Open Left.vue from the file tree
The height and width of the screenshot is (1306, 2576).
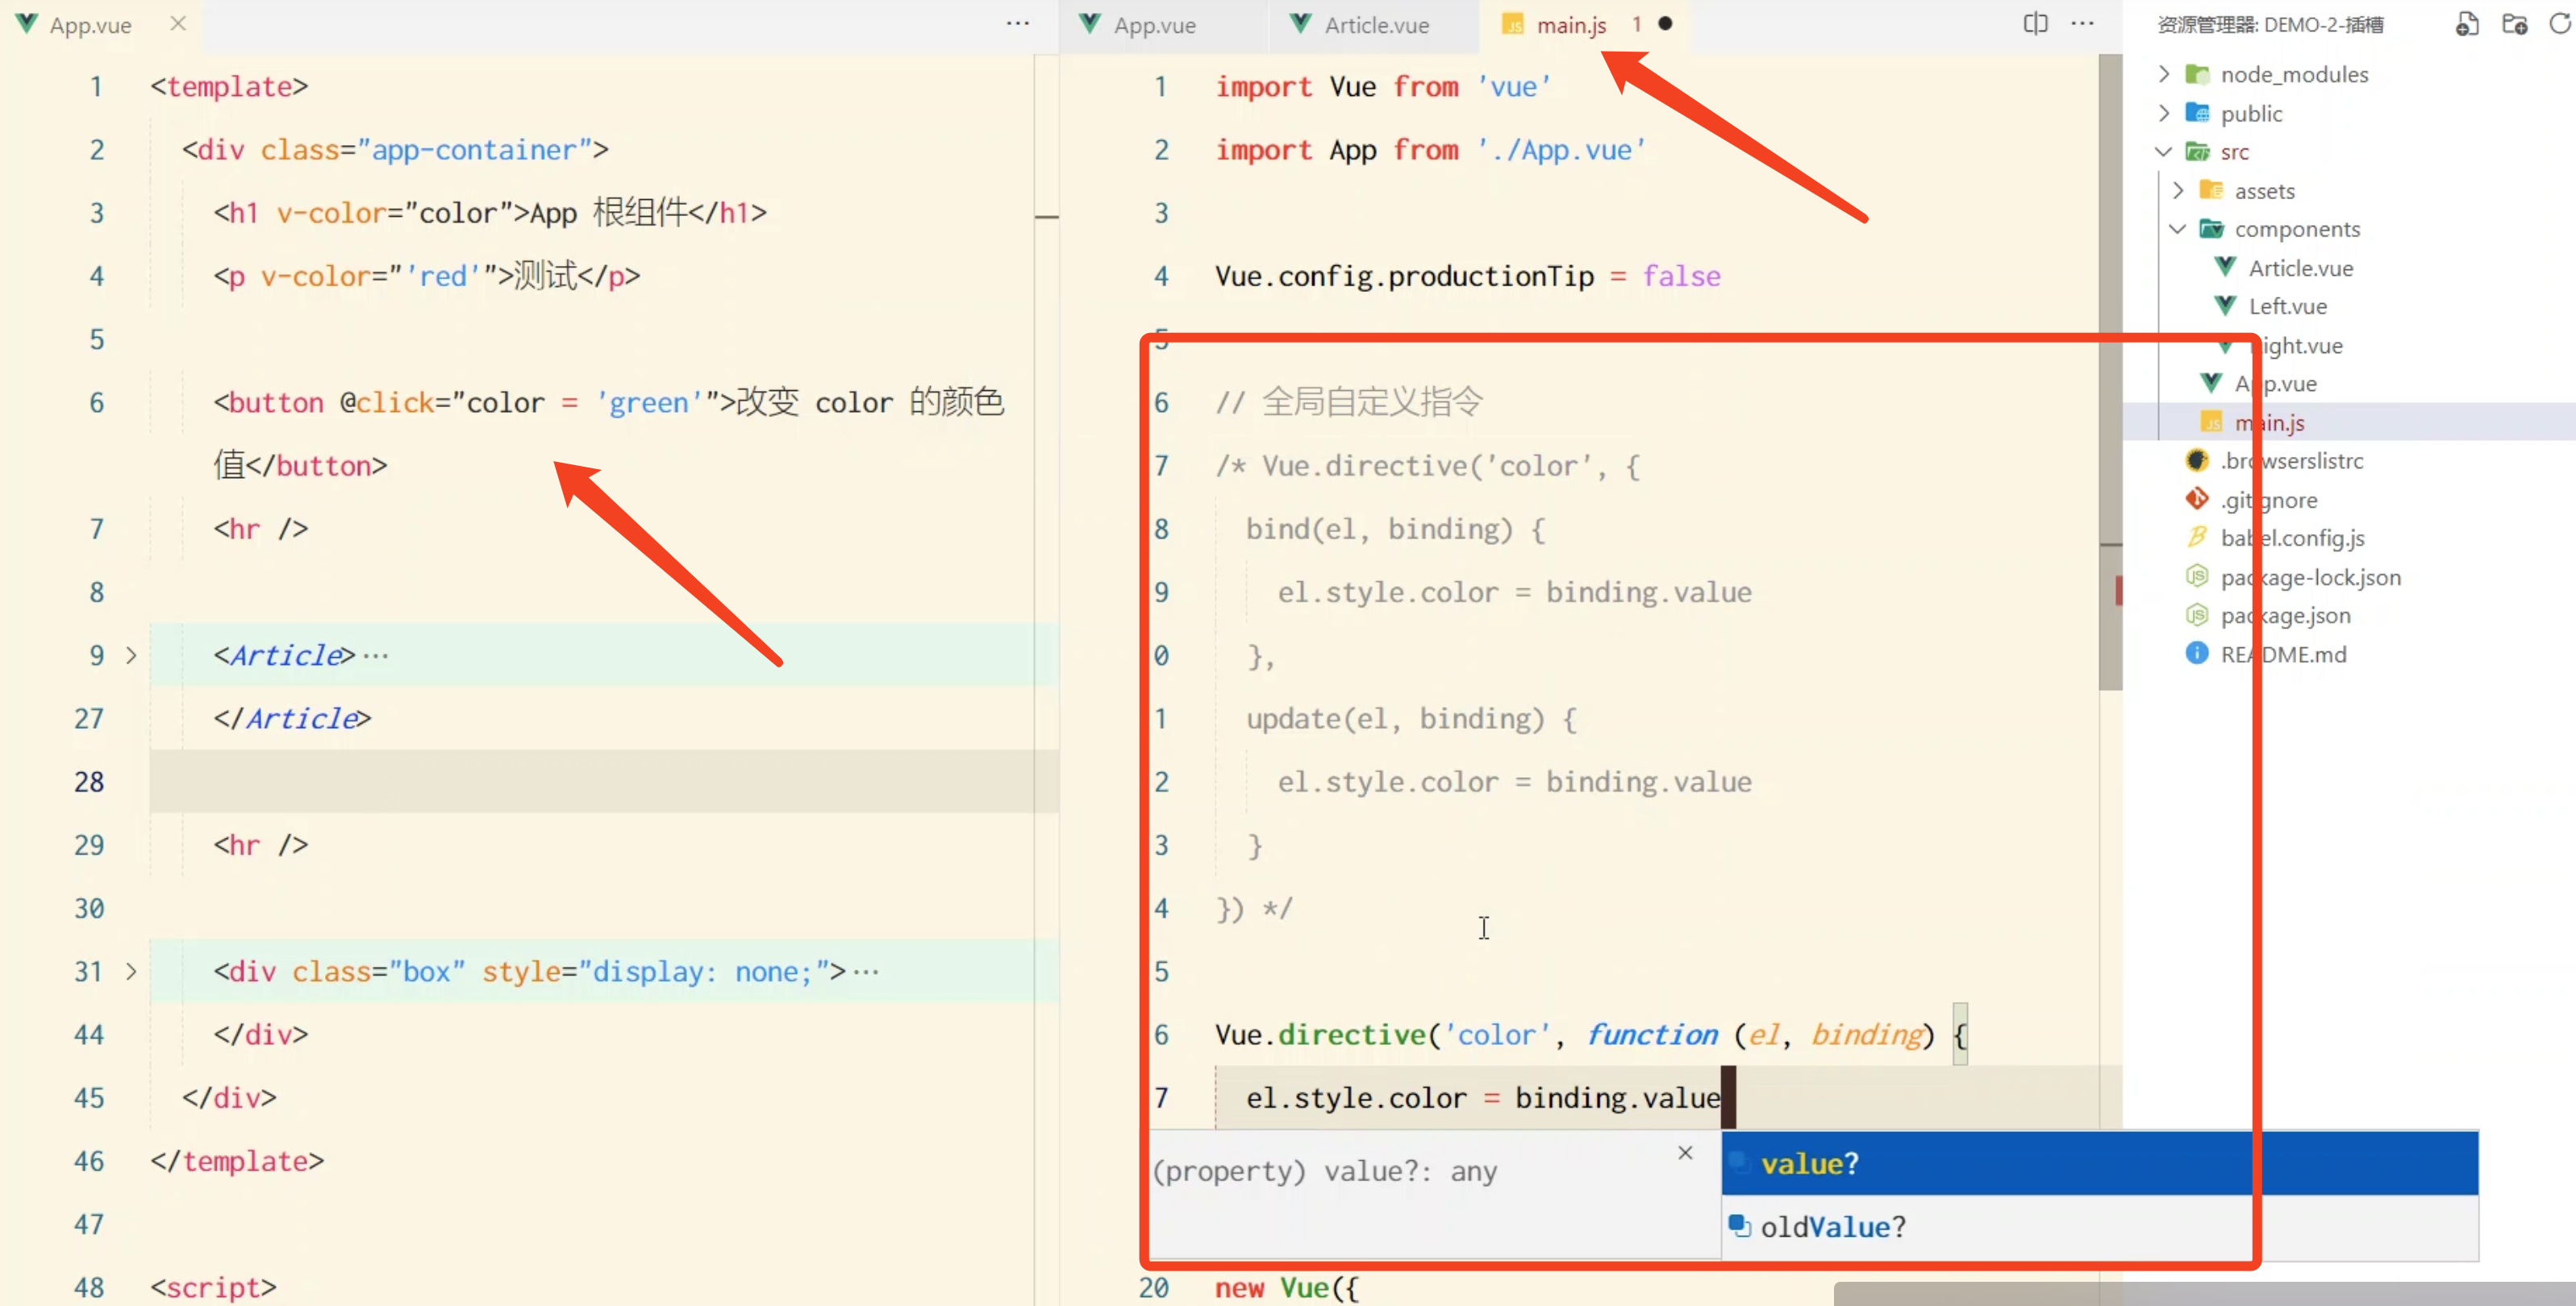pyautogui.click(x=2287, y=307)
